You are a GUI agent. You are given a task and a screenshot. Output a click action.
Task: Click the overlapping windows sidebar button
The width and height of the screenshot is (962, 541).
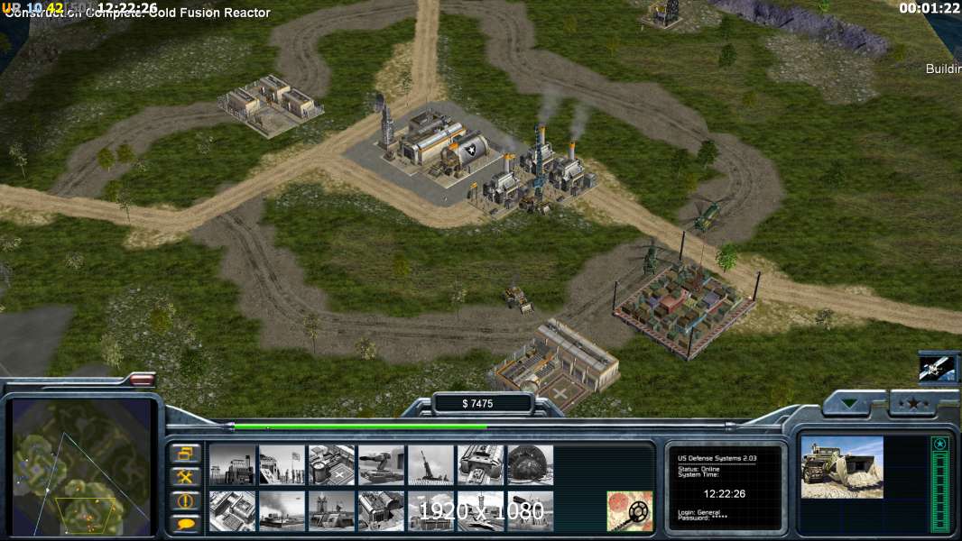point(185,454)
